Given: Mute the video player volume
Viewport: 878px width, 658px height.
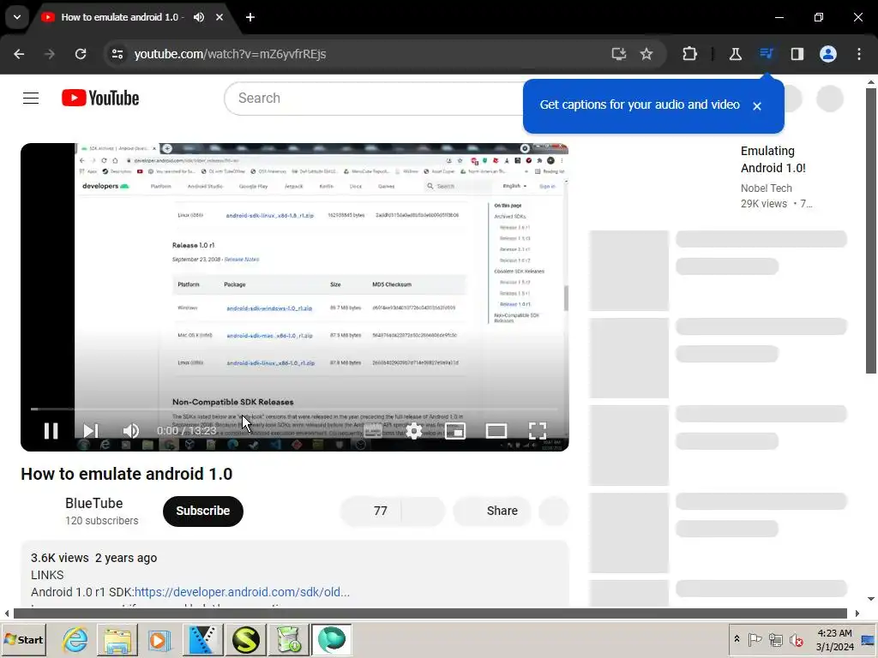Looking at the screenshot, I should pyautogui.click(x=130, y=430).
